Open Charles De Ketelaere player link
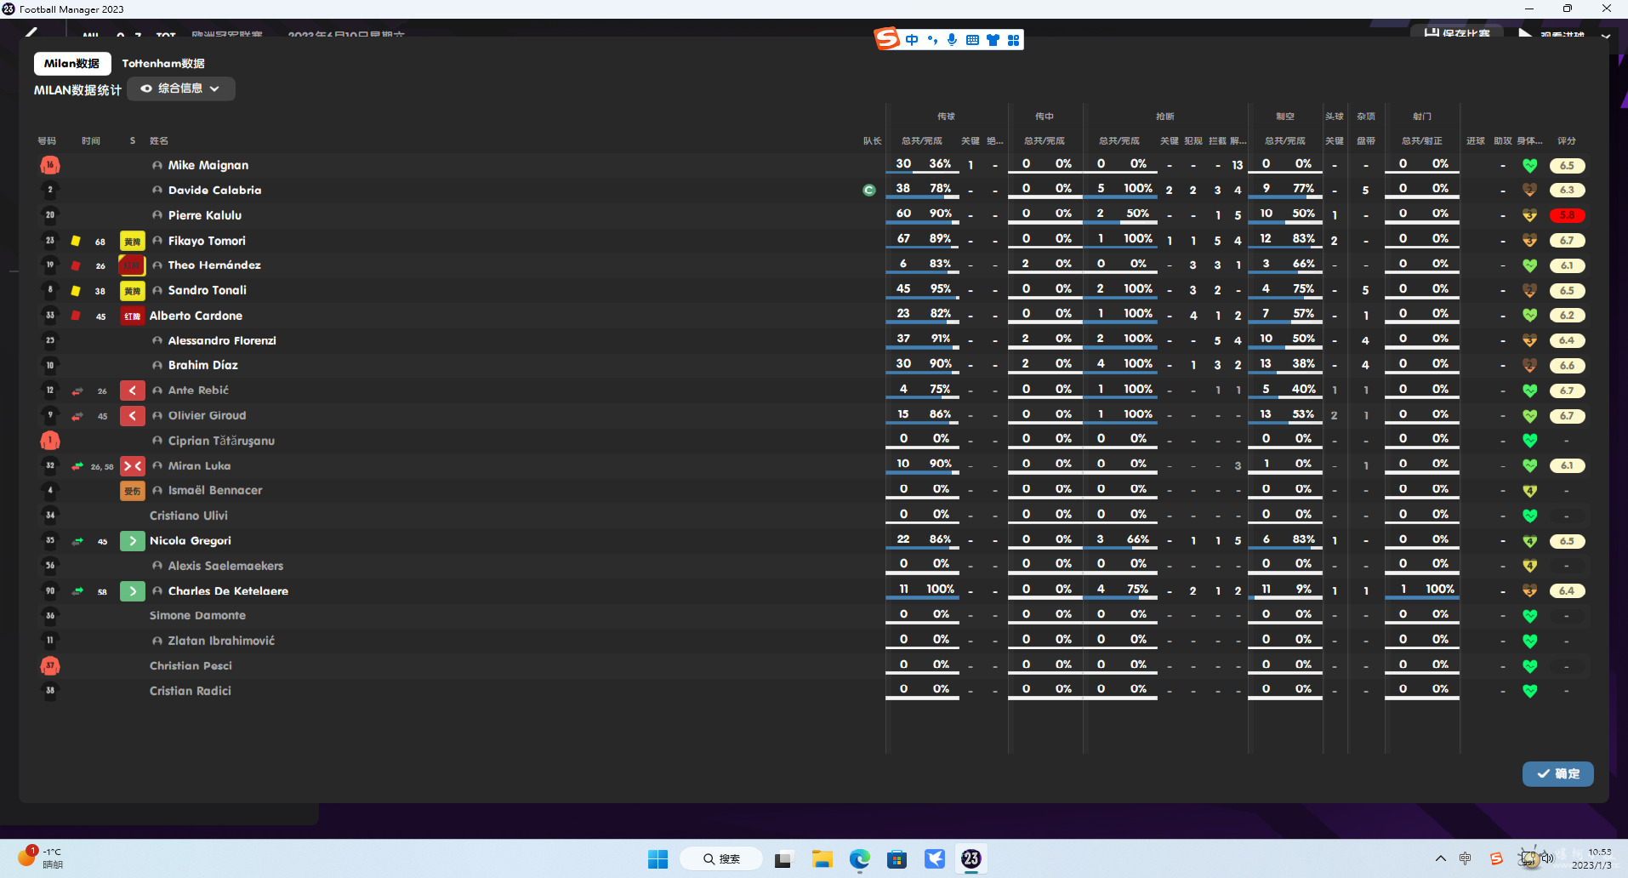Screen dimensions: 1628x878 click(228, 591)
